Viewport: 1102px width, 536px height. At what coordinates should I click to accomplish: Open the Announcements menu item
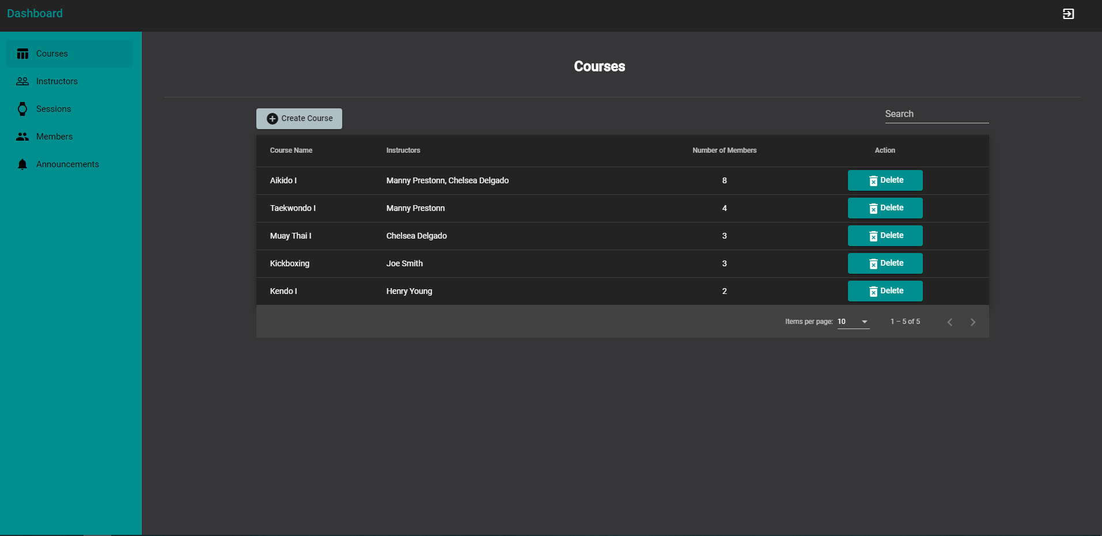click(x=67, y=164)
